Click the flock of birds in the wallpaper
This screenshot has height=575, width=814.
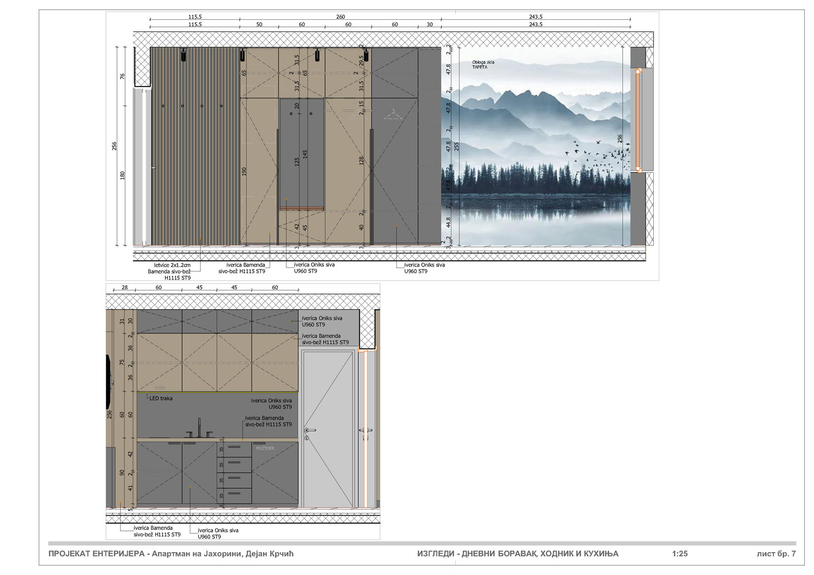click(598, 155)
